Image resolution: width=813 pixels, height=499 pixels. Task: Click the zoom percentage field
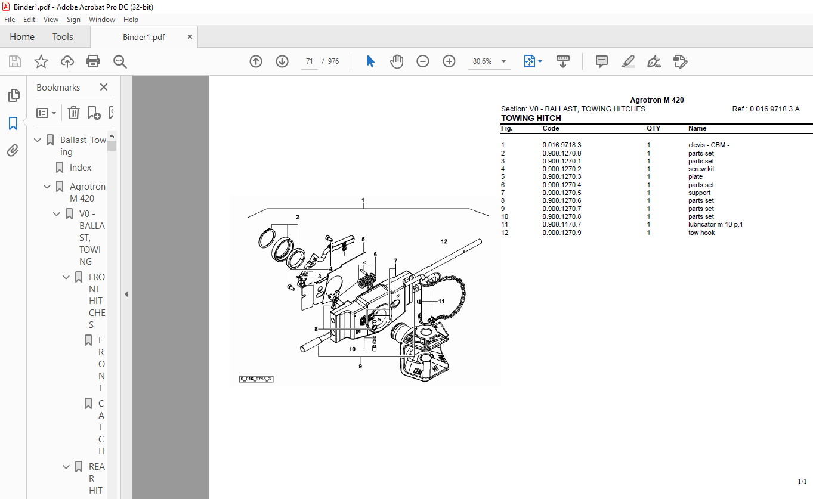pos(482,61)
